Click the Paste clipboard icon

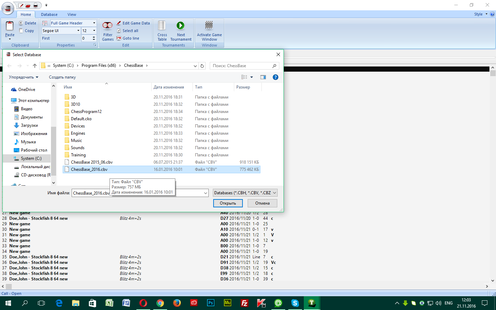(x=10, y=26)
